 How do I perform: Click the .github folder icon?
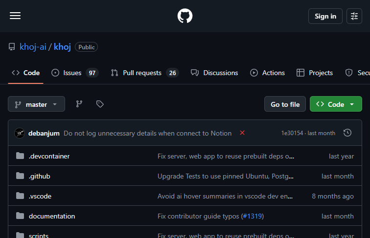point(20,176)
